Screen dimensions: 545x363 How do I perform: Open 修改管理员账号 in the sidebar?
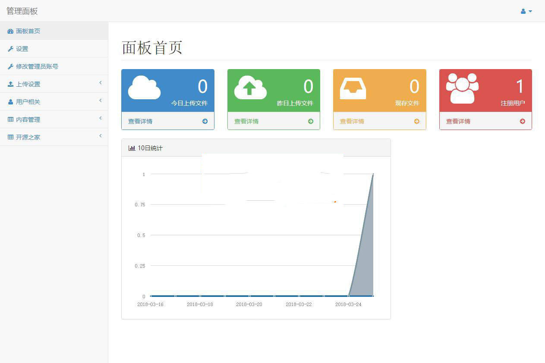pos(37,66)
